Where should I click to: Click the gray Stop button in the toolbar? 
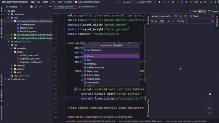(191, 2)
